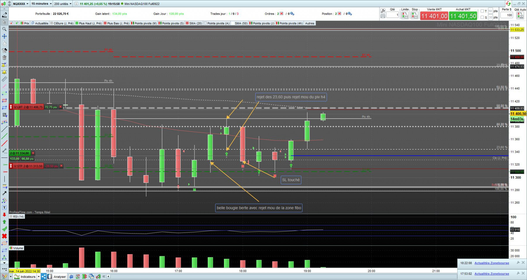The width and height of the screenshot is (527, 280).
Task: Open the 18:22:08 Actualités Zonebourse link
Action: pyautogui.click(x=492, y=263)
